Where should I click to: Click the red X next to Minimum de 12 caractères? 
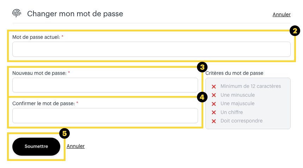tap(214, 86)
